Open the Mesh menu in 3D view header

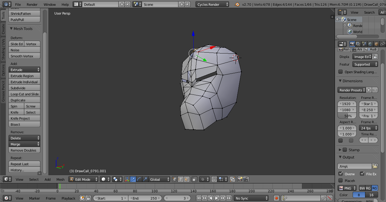click(60, 179)
